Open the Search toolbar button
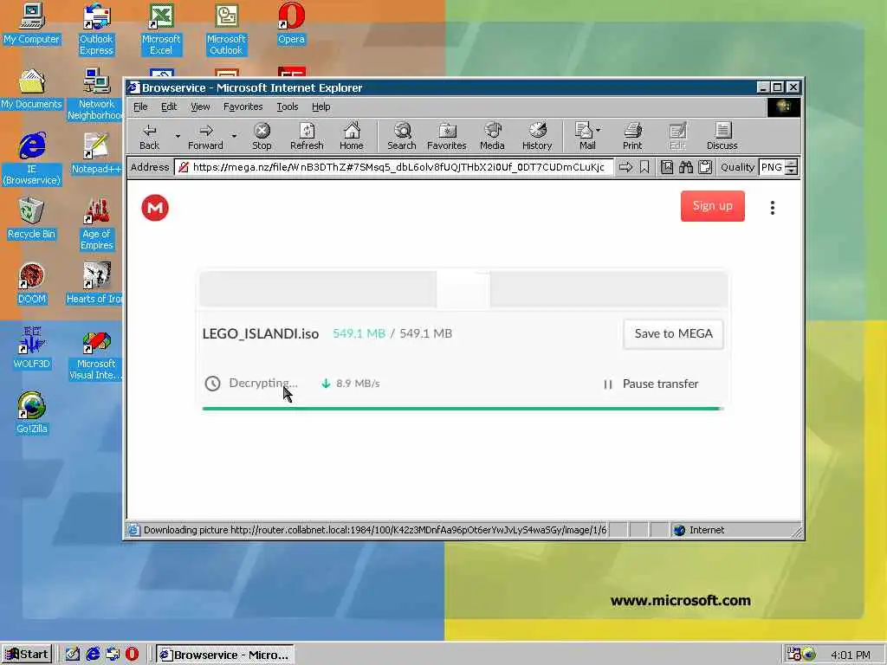This screenshot has height=665, width=887. 402,137
